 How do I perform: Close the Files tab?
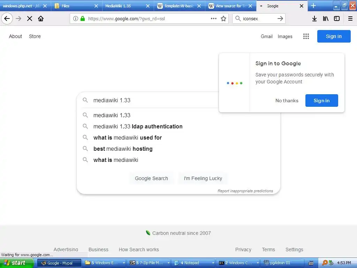click(96, 6)
